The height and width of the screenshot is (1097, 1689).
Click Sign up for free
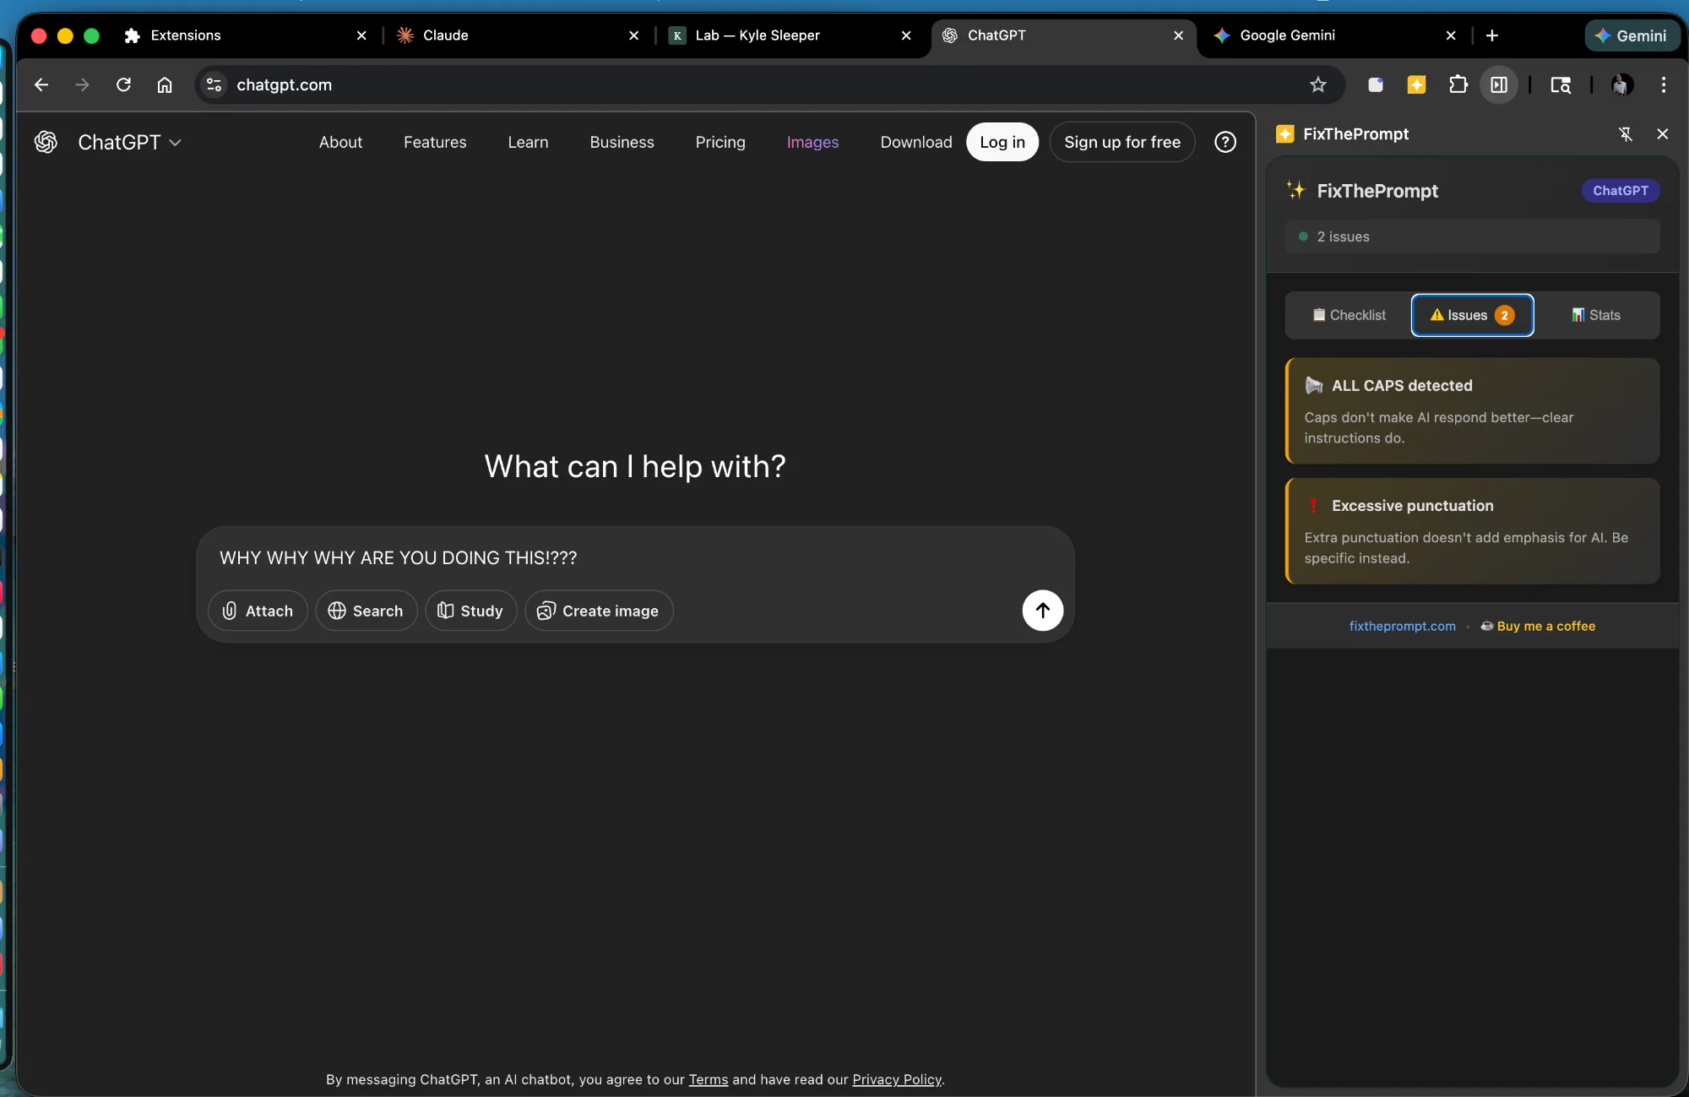[1122, 142]
